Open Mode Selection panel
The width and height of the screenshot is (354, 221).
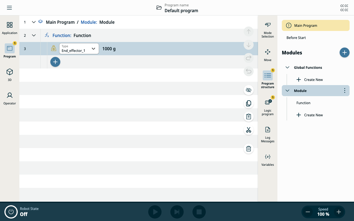pyautogui.click(x=268, y=30)
